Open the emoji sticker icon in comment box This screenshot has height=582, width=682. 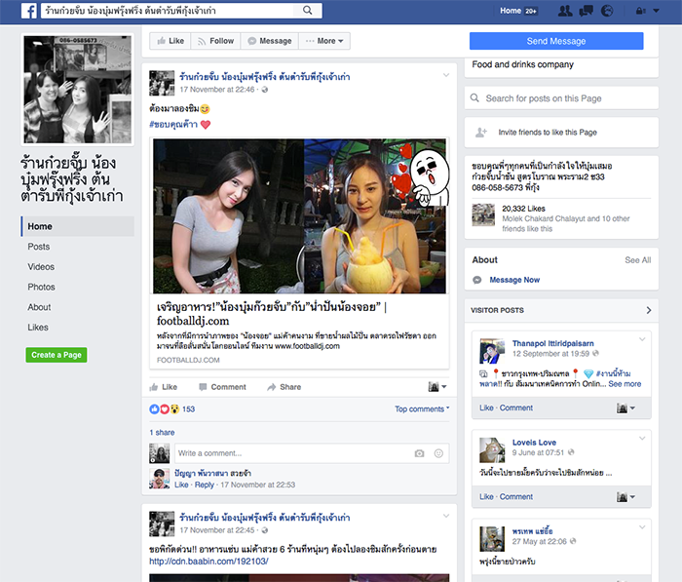tap(438, 453)
